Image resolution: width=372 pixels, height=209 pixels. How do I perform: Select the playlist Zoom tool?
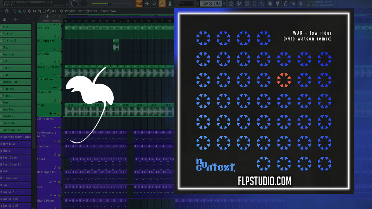tap(49, 11)
